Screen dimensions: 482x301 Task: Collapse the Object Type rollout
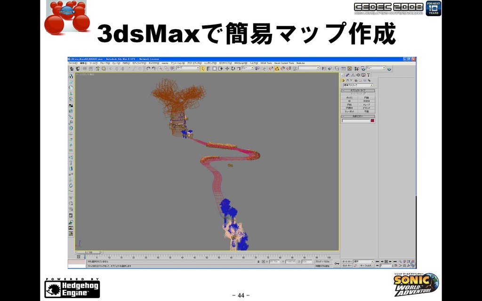pos(358,91)
